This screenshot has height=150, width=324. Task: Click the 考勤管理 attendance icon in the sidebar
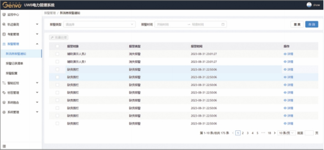(x=4, y=34)
